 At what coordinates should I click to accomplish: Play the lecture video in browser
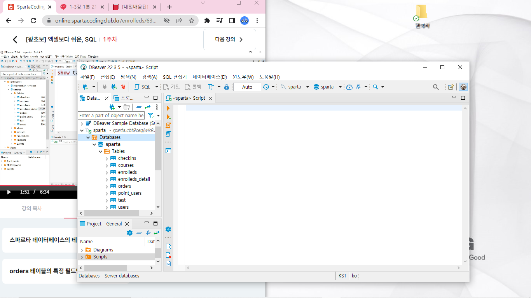pos(9,192)
